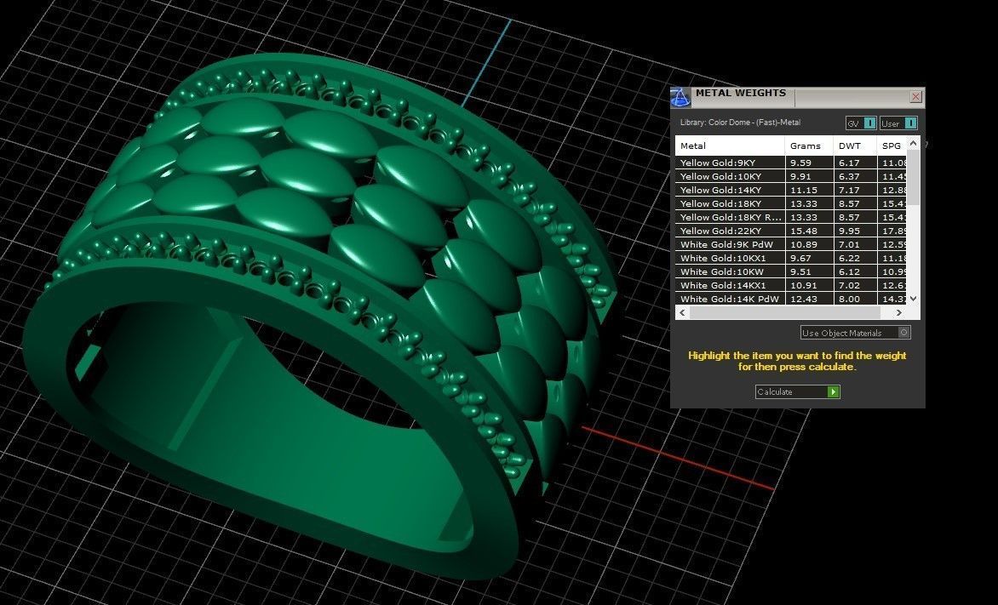The width and height of the screenshot is (998, 605).
Task: Click the green ring model in viewport
Action: coord(321,318)
